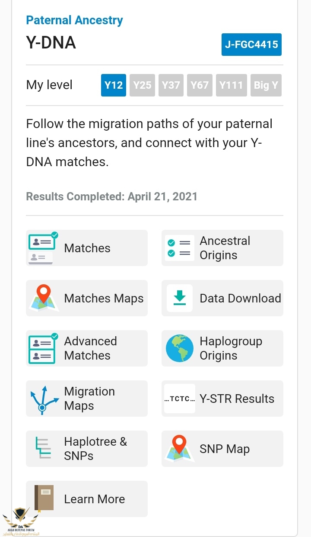Click the Ancestral Origins checklist icon
The height and width of the screenshot is (537, 311).
point(179,248)
